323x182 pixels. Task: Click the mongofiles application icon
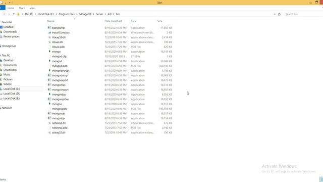pyautogui.click(x=49, y=85)
